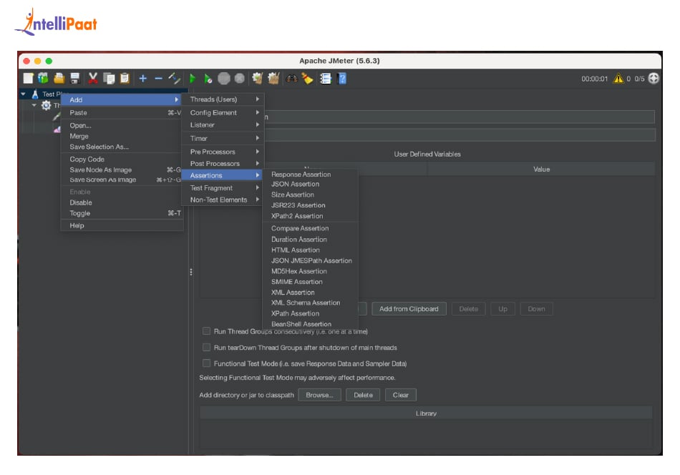The width and height of the screenshot is (680, 475).
Task: Choose JSON Assertion menu item
Action: [x=311, y=184]
